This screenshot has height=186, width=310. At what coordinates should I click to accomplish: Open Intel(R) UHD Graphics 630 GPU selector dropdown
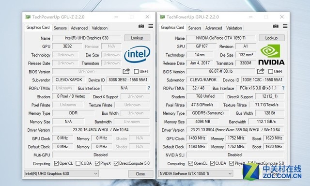[x=62, y=173]
